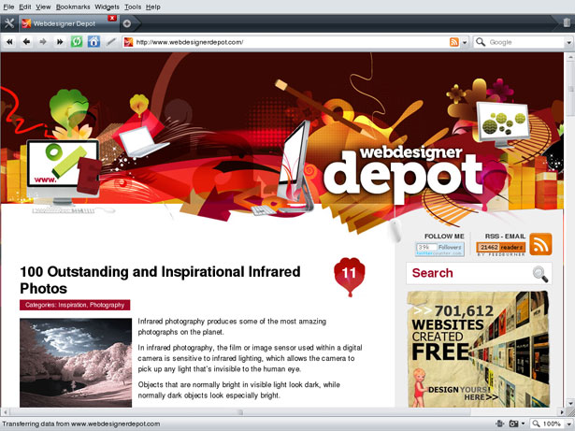Open the search engine dropdown arrow

click(569, 43)
